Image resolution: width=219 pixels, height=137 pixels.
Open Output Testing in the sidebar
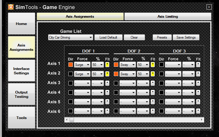(22, 94)
